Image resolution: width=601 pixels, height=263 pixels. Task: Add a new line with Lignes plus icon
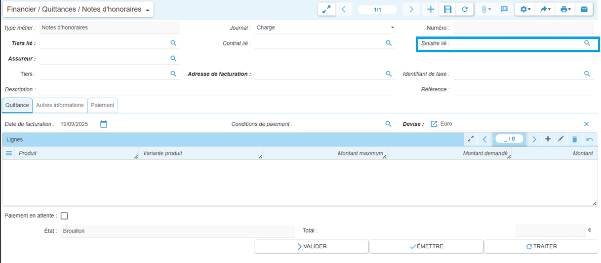click(548, 139)
